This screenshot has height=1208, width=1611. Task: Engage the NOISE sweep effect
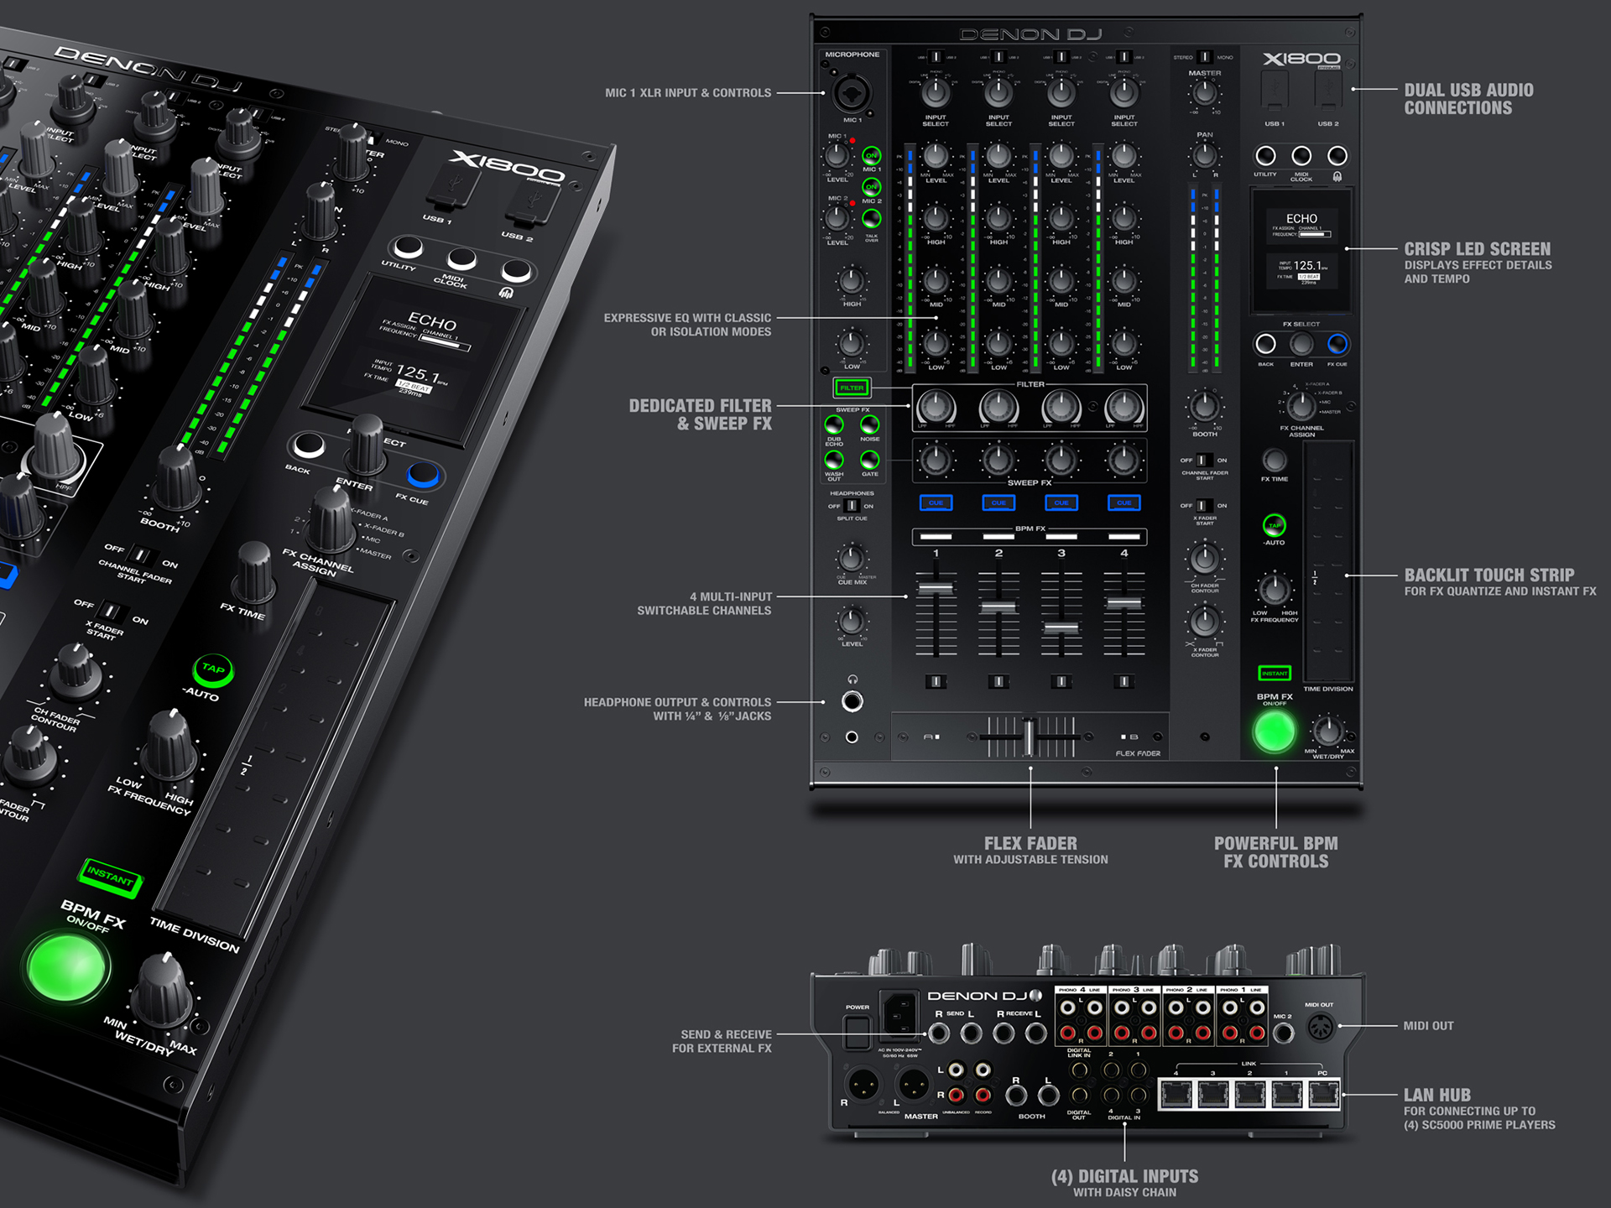(868, 424)
